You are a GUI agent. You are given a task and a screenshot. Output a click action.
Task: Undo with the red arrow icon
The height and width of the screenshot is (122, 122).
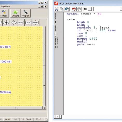click(74, 9)
